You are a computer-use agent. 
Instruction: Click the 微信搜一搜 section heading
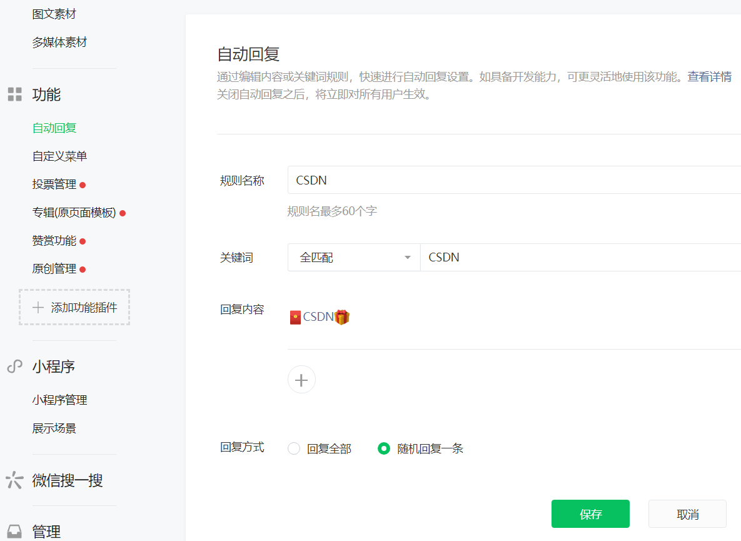68,480
